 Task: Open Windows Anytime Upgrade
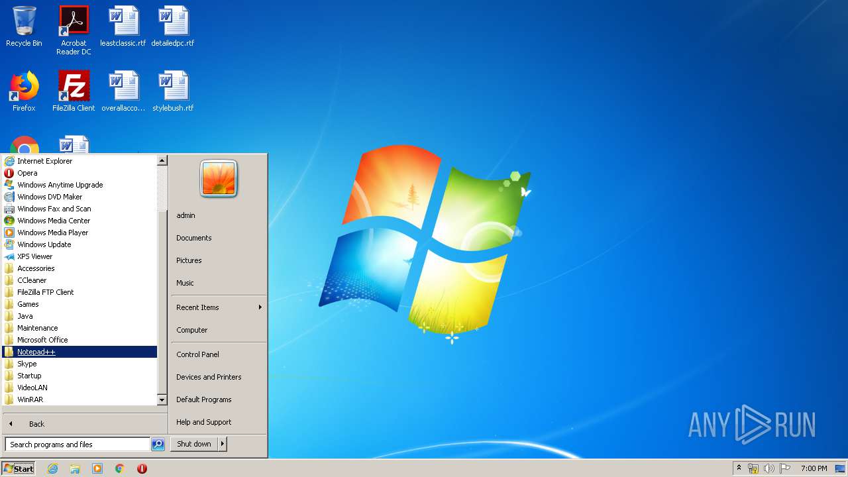pyautogui.click(x=79, y=185)
